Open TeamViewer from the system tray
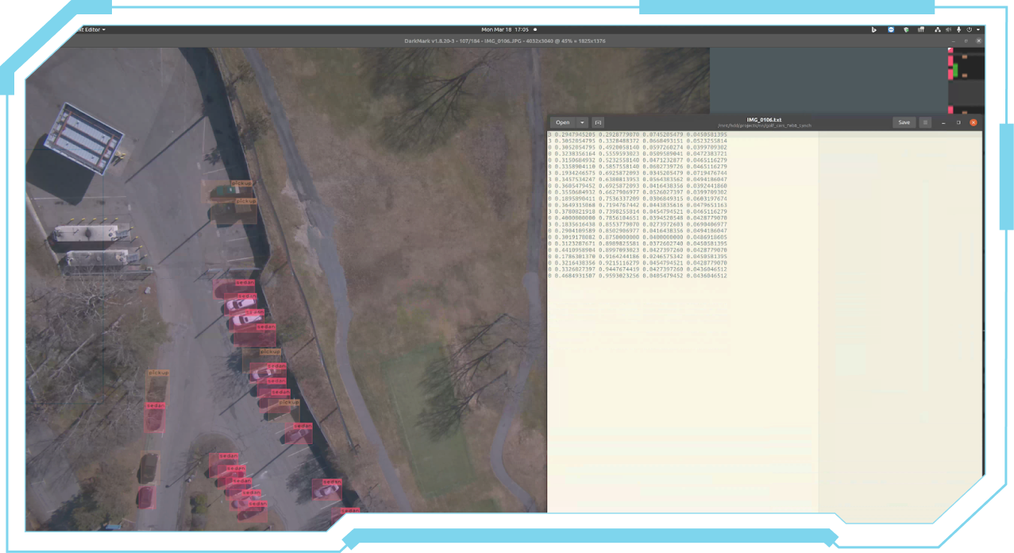 point(891,29)
